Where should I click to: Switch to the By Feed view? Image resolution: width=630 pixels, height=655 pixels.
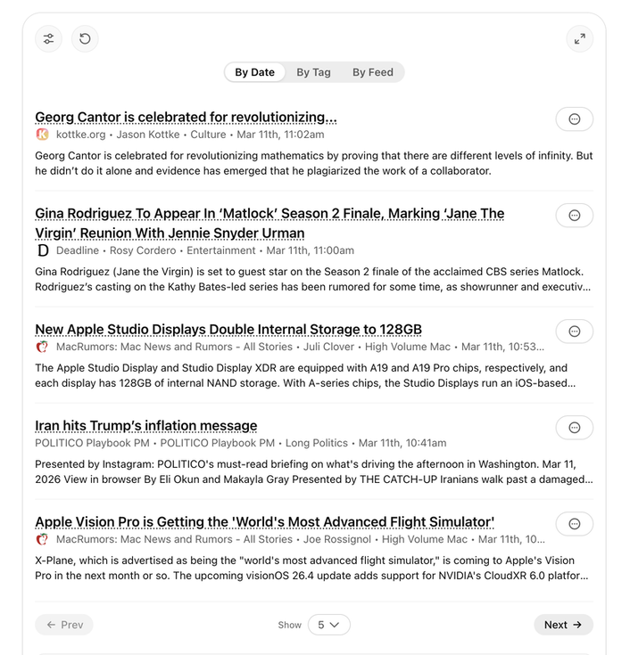[372, 72]
